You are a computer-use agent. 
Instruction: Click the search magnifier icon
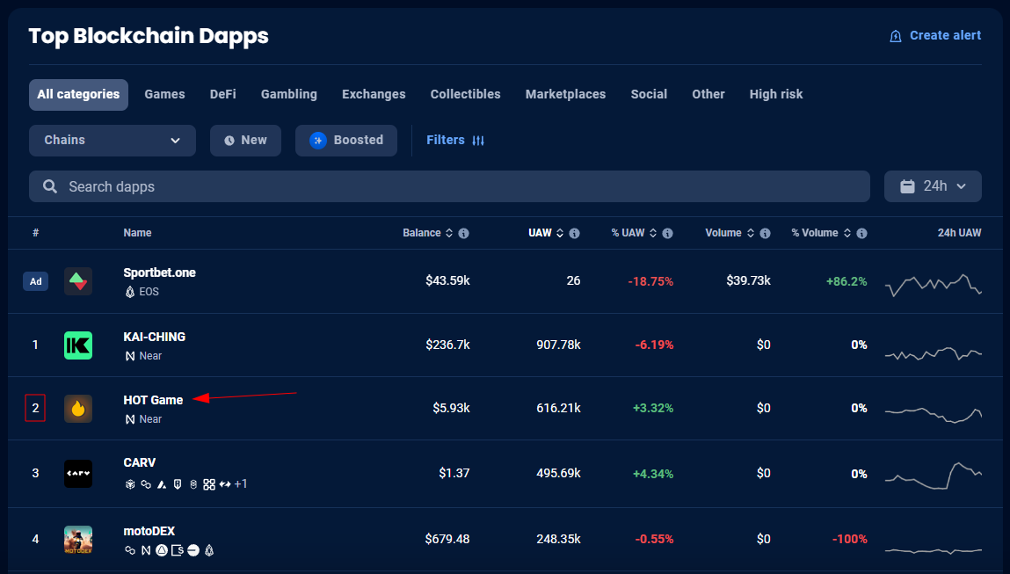coord(49,187)
